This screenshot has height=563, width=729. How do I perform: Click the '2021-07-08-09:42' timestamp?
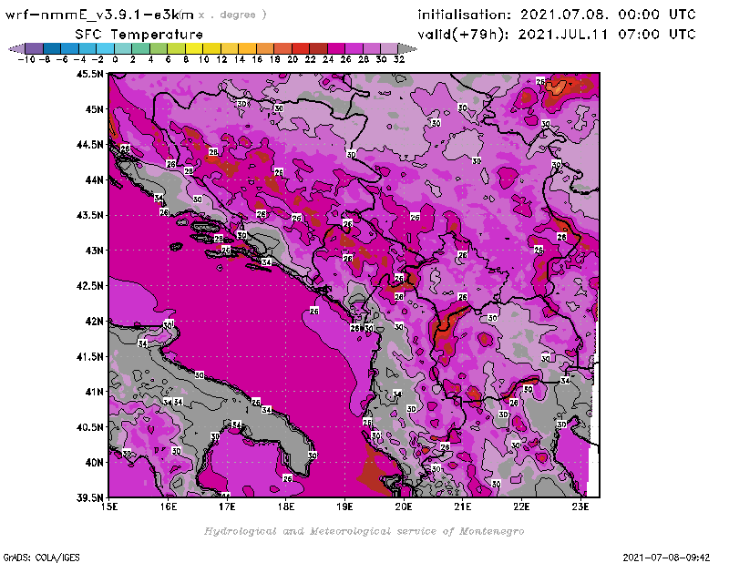666,558
